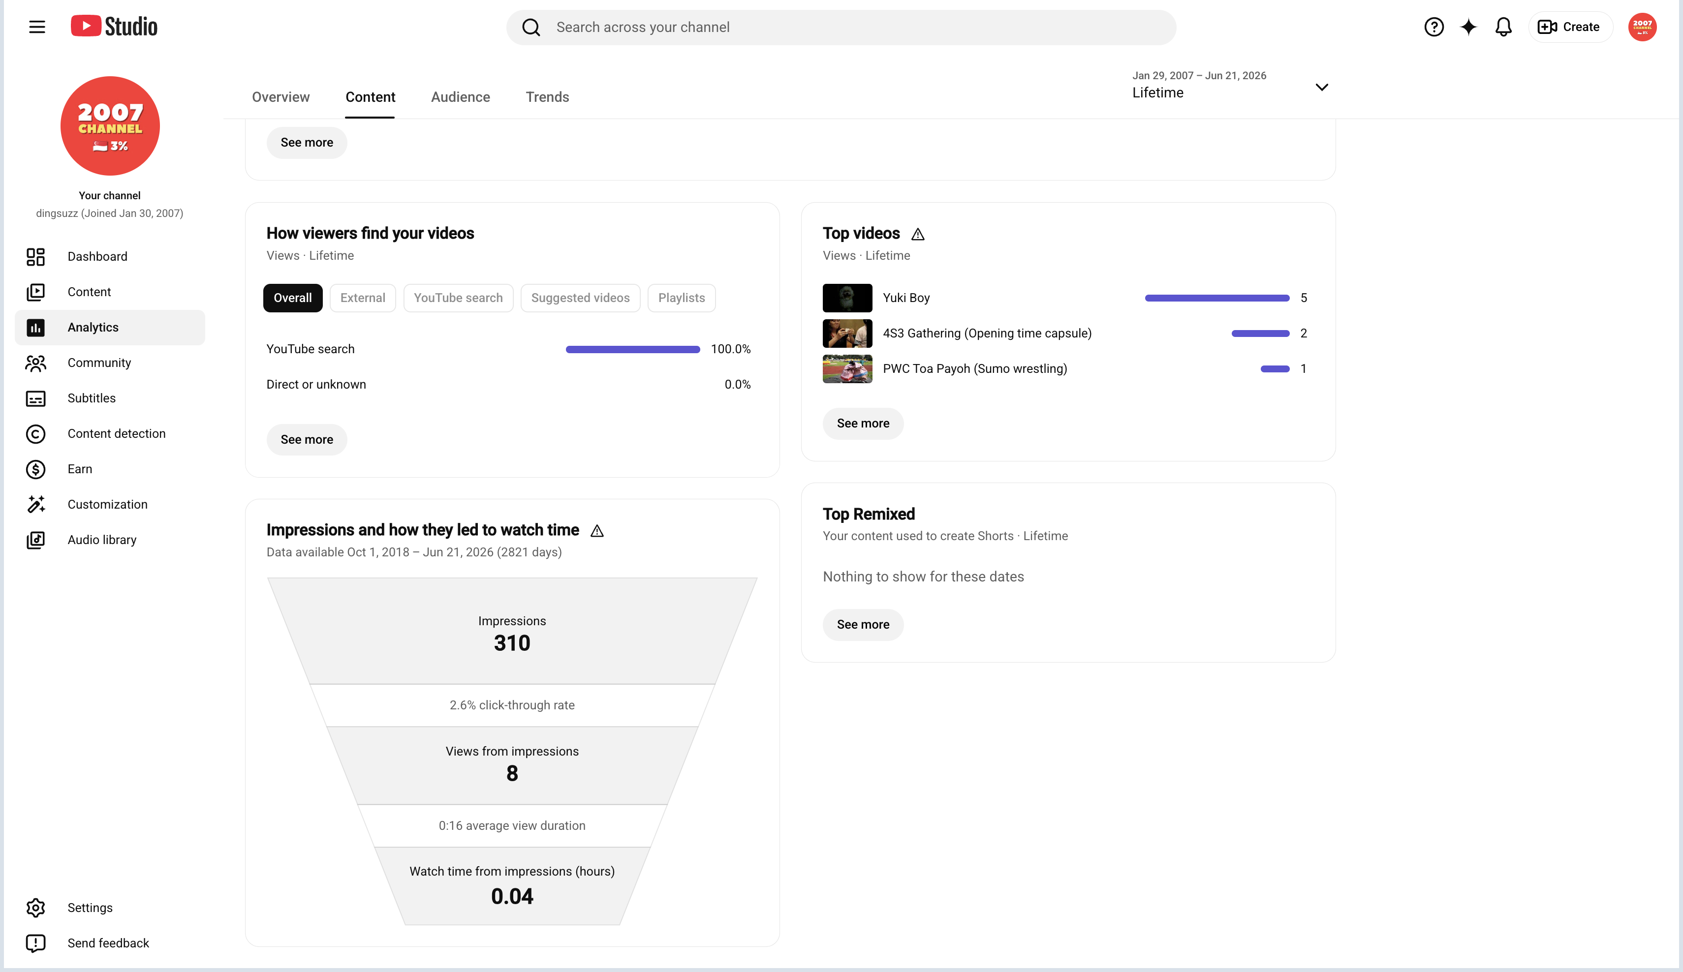Go to Community in the sidebar
The height and width of the screenshot is (972, 1683).
click(110, 363)
